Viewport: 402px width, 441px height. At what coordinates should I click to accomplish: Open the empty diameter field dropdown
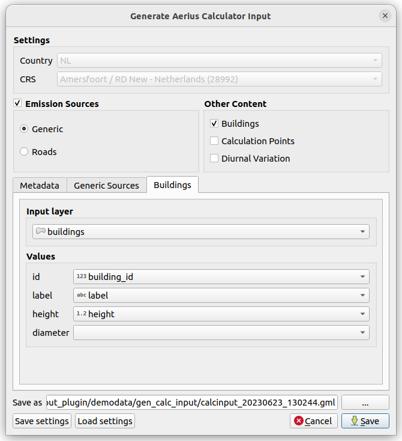click(x=221, y=333)
